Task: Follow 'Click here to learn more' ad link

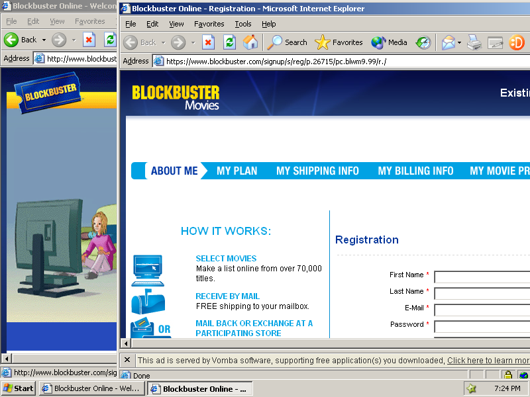Action: pos(488,360)
